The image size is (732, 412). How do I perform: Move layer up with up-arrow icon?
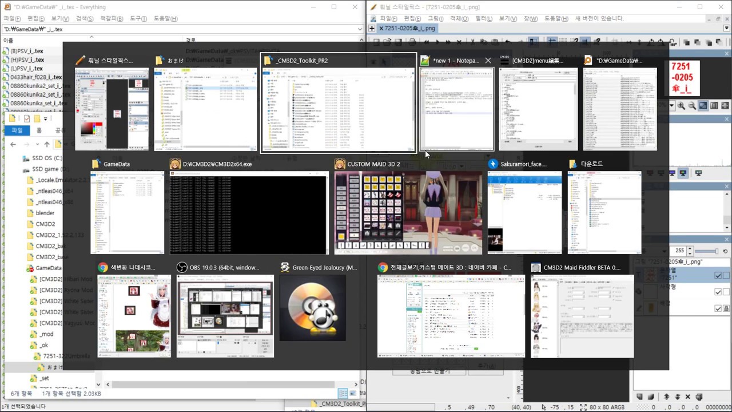coord(666,397)
